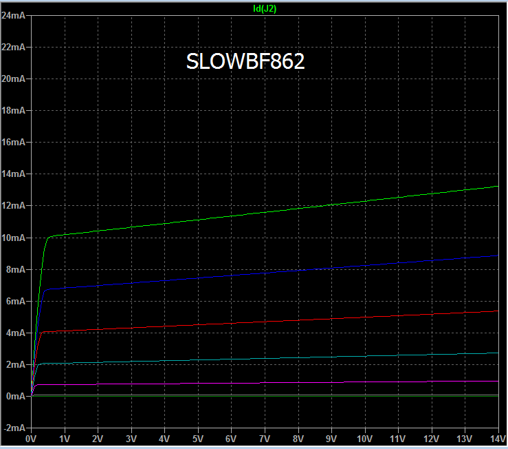The height and width of the screenshot is (449, 508).
Task: Click the SLOWBF862 plot annotation text
Action: click(245, 61)
